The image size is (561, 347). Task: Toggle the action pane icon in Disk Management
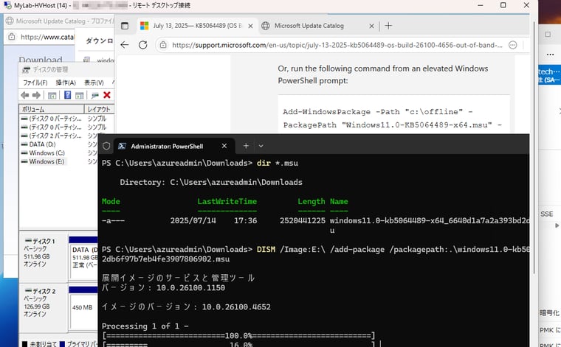[79, 95]
